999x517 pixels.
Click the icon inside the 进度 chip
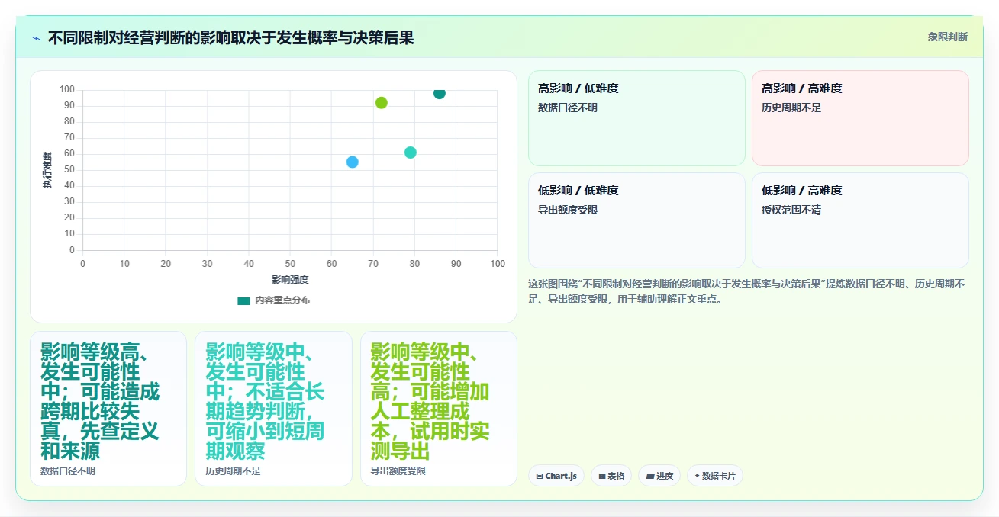click(650, 476)
